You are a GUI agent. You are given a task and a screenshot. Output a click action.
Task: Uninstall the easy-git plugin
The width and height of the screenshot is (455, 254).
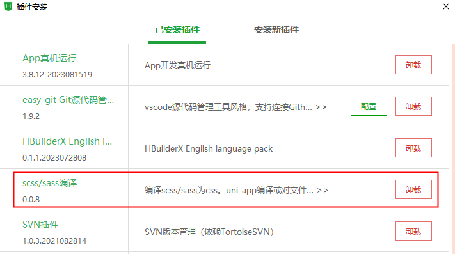[x=413, y=106]
